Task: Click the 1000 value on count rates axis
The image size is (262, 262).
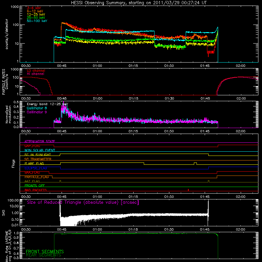Action: 15,7
